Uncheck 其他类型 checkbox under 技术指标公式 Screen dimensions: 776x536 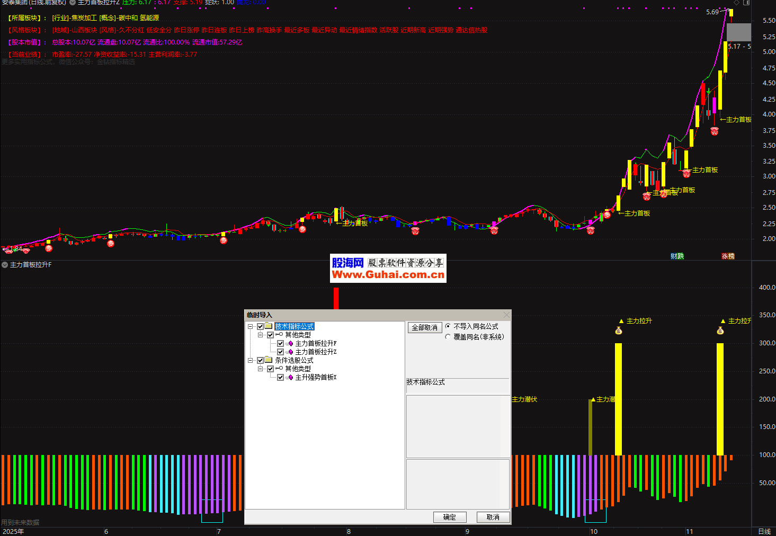pyautogui.click(x=270, y=335)
